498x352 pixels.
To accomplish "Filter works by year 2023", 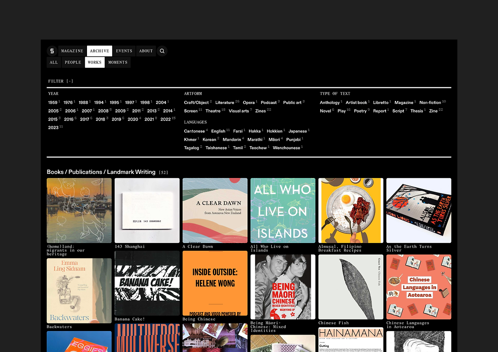I will (53, 127).
